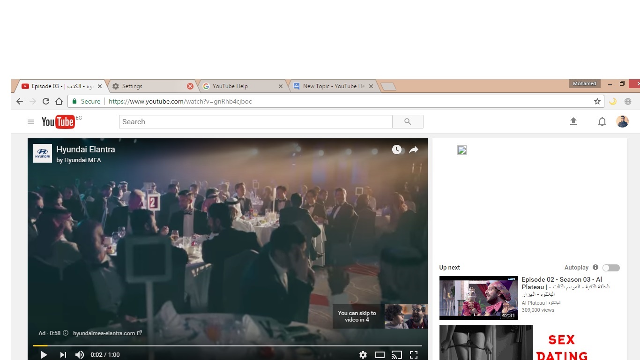Go back in the browser

20,101
